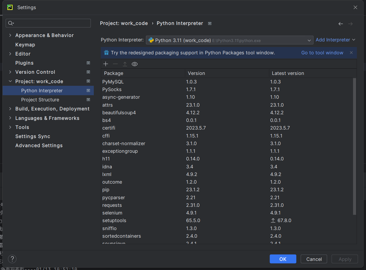Select the cffi package row
The width and height of the screenshot is (366, 270).
click(x=227, y=136)
